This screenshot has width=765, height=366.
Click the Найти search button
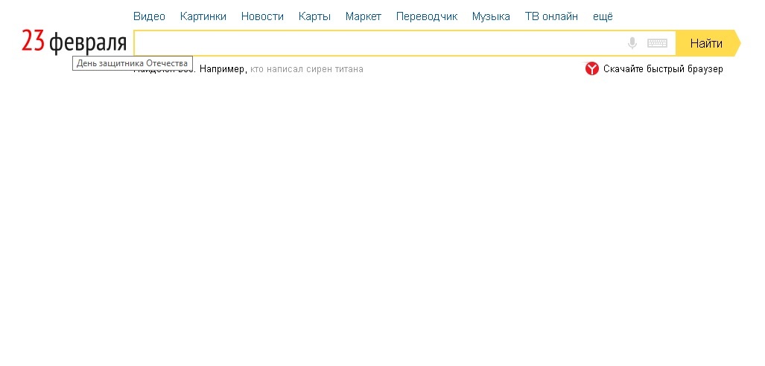click(x=708, y=43)
